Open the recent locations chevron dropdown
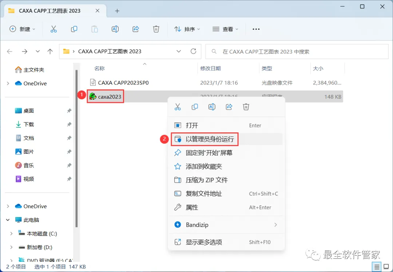The width and height of the screenshot is (393, 272). coord(37,51)
